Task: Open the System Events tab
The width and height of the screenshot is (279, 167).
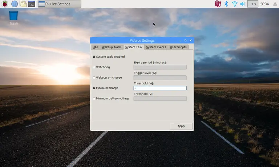Action: click(156, 47)
